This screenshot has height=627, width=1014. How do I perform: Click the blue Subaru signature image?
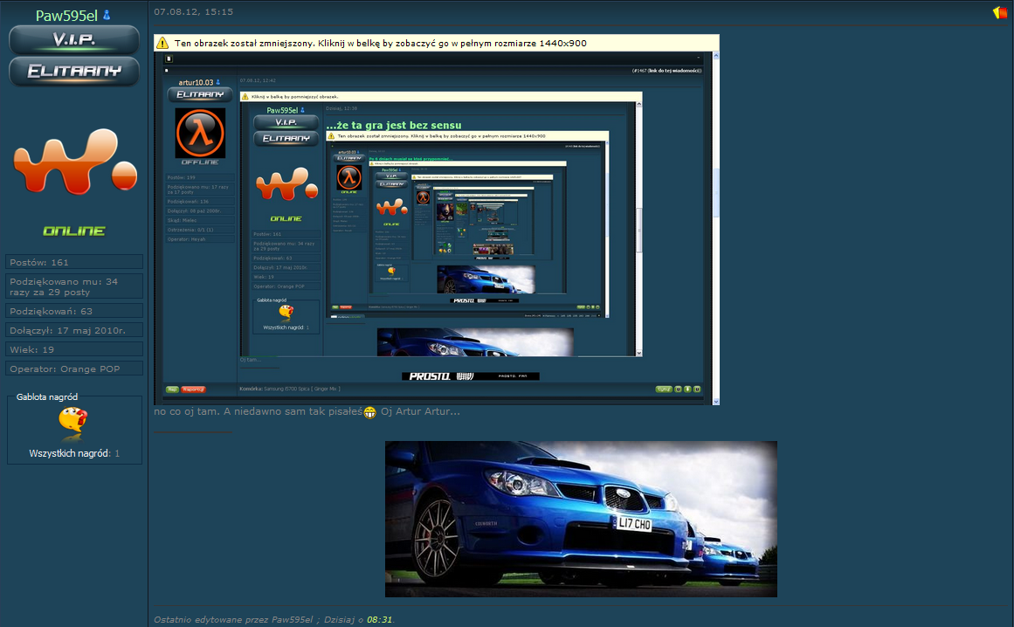click(581, 519)
